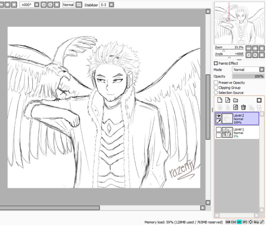Viewport: 266px width, 225px height.
Task: Click the Normal selection mode field
Action: (68, 5)
